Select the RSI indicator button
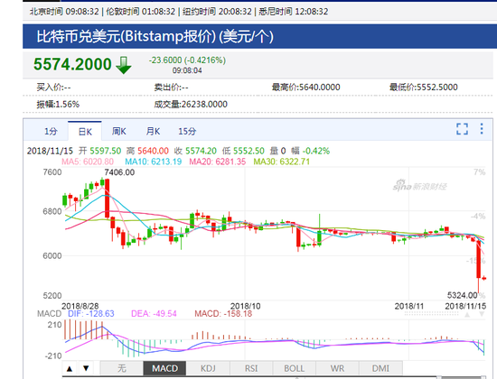Screen dimensions: 497x379 pos(251,368)
